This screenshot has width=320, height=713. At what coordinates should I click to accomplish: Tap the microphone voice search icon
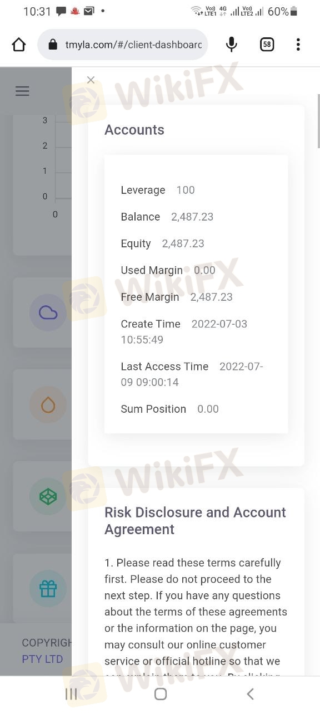pyautogui.click(x=232, y=45)
